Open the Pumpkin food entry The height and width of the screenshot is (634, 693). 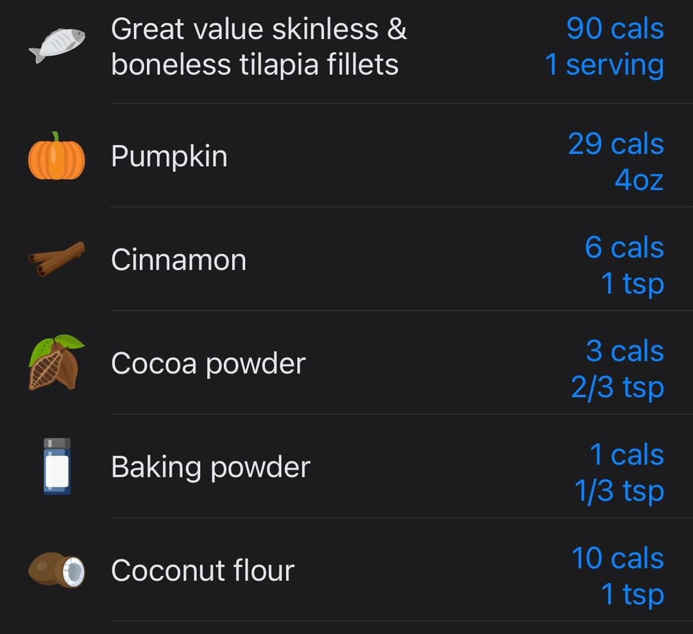(346, 156)
